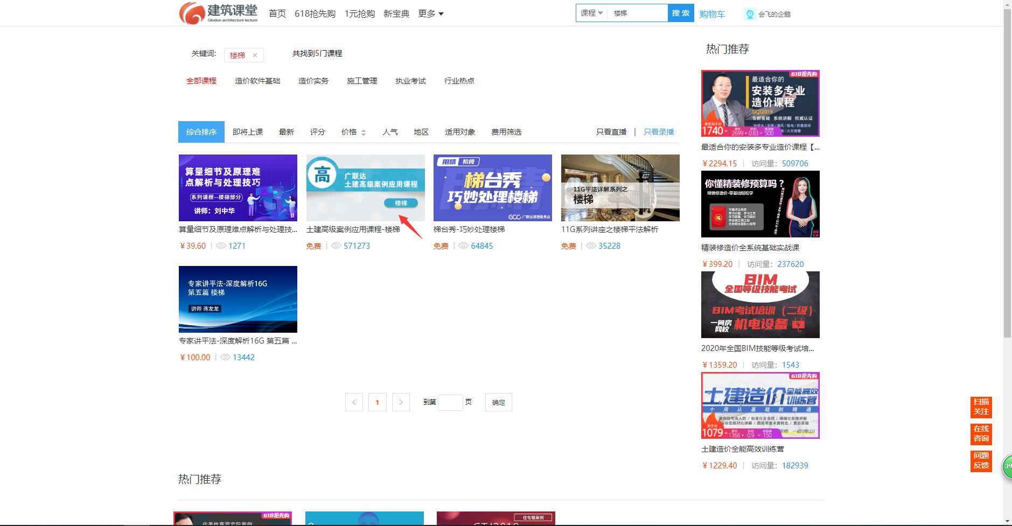The height and width of the screenshot is (526, 1012).
Task: Go to previous page arrow
Action: tap(354, 402)
